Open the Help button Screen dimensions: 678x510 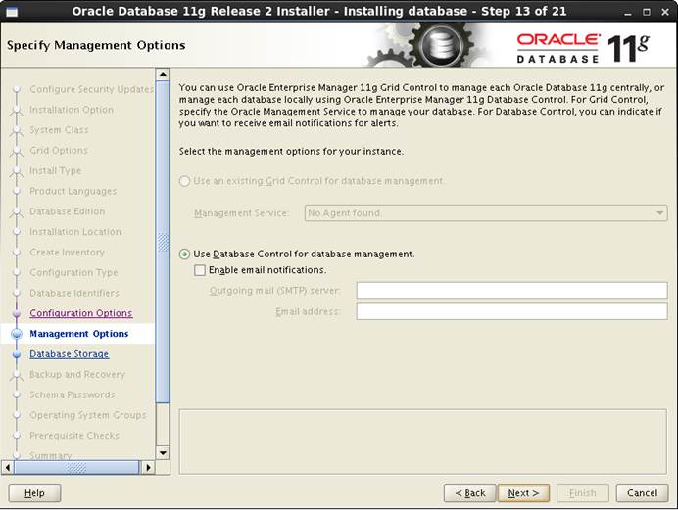(x=34, y=493)
